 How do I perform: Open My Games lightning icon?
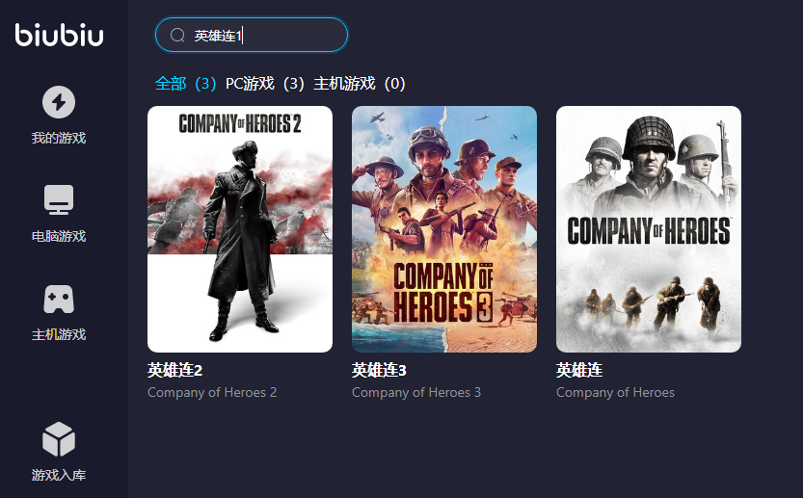pos(59,102)
